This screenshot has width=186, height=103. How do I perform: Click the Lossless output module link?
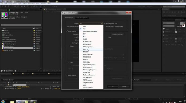(19, 89)
